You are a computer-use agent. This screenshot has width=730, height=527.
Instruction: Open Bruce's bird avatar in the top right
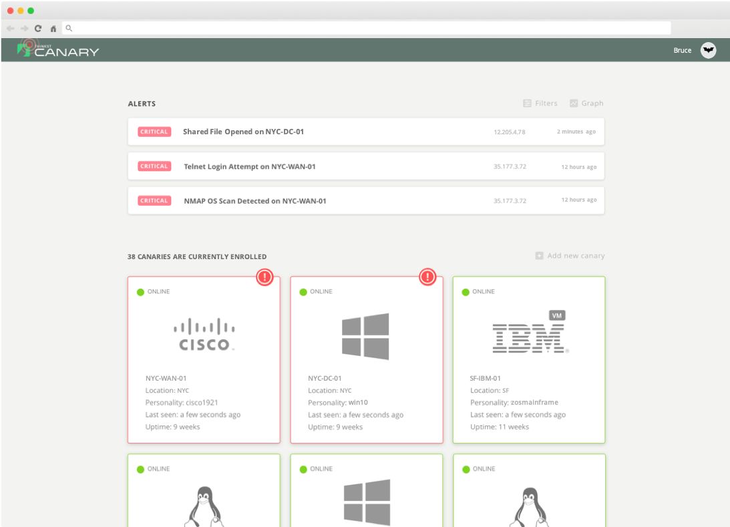coord(708,50)
